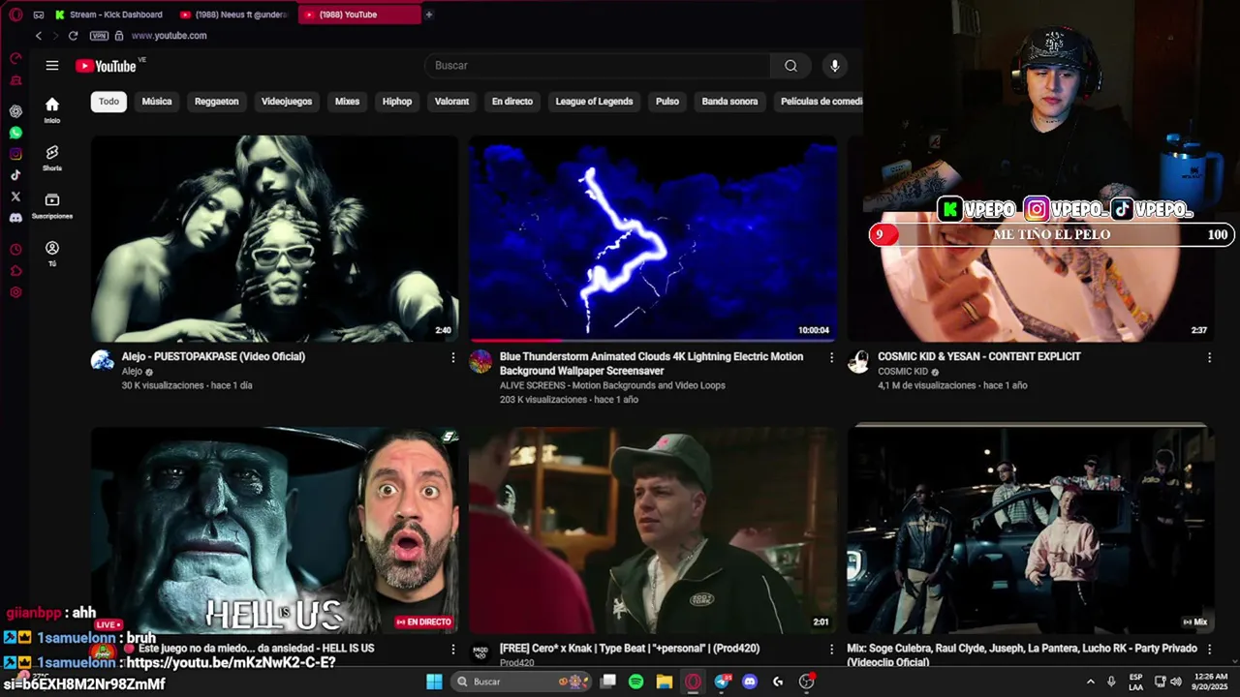Open Alejo - PUESTOPAKPASE video title
This screenshot has height=697, width=1240.
[213, 356]
